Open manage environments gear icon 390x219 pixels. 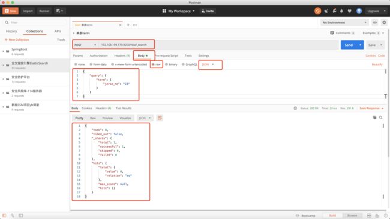click(384, 23)
